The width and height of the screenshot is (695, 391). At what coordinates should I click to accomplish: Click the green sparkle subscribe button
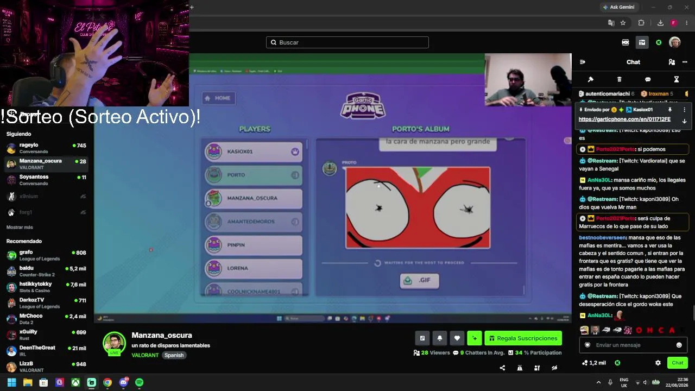coord(474,338)
